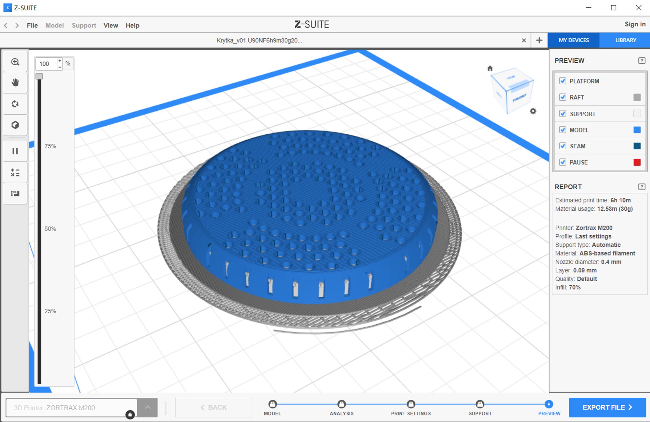Toggle the Platform checkbox
650x422 pixels.
[x=563, y=81]
